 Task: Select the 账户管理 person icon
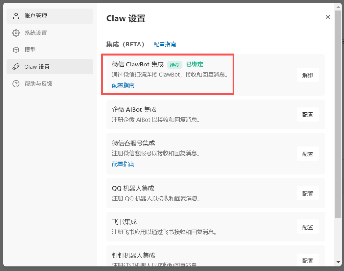pos(16,16)
